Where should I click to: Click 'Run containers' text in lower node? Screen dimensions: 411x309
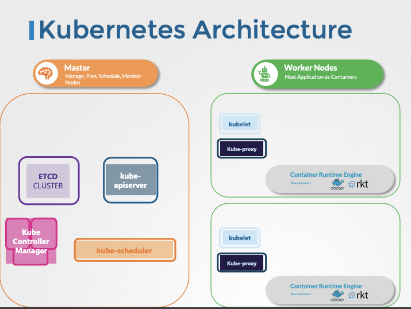301,294
